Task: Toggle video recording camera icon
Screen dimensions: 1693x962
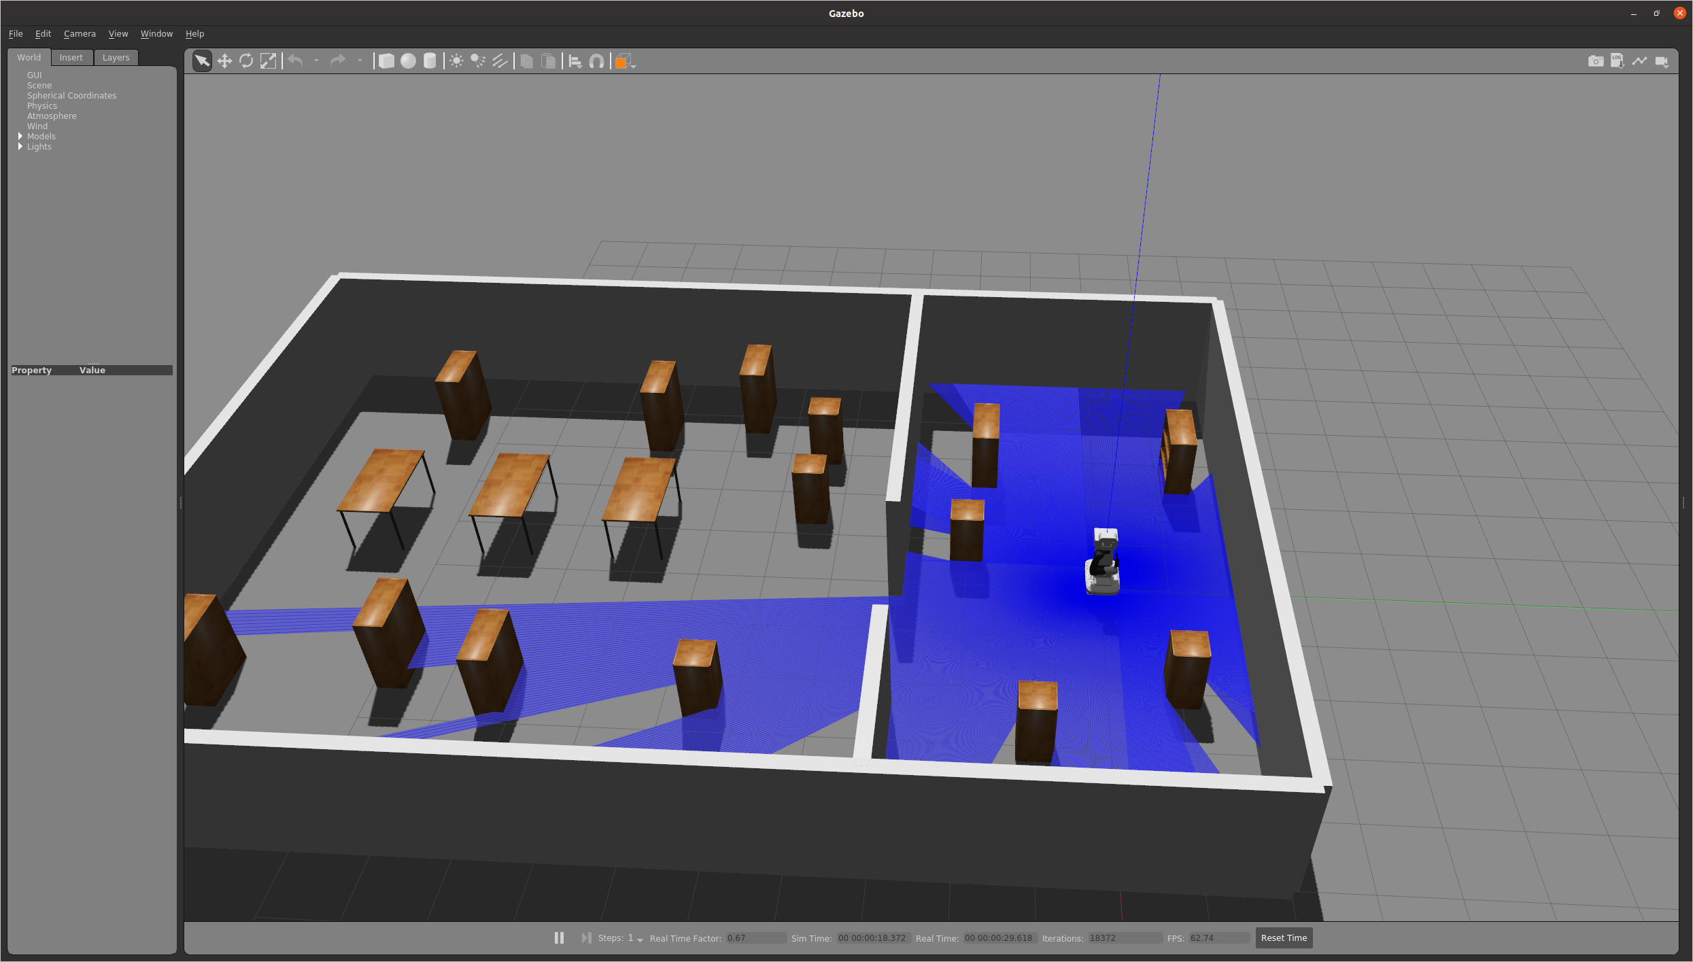Action: pyautogui.click(x=1662, y=61)
